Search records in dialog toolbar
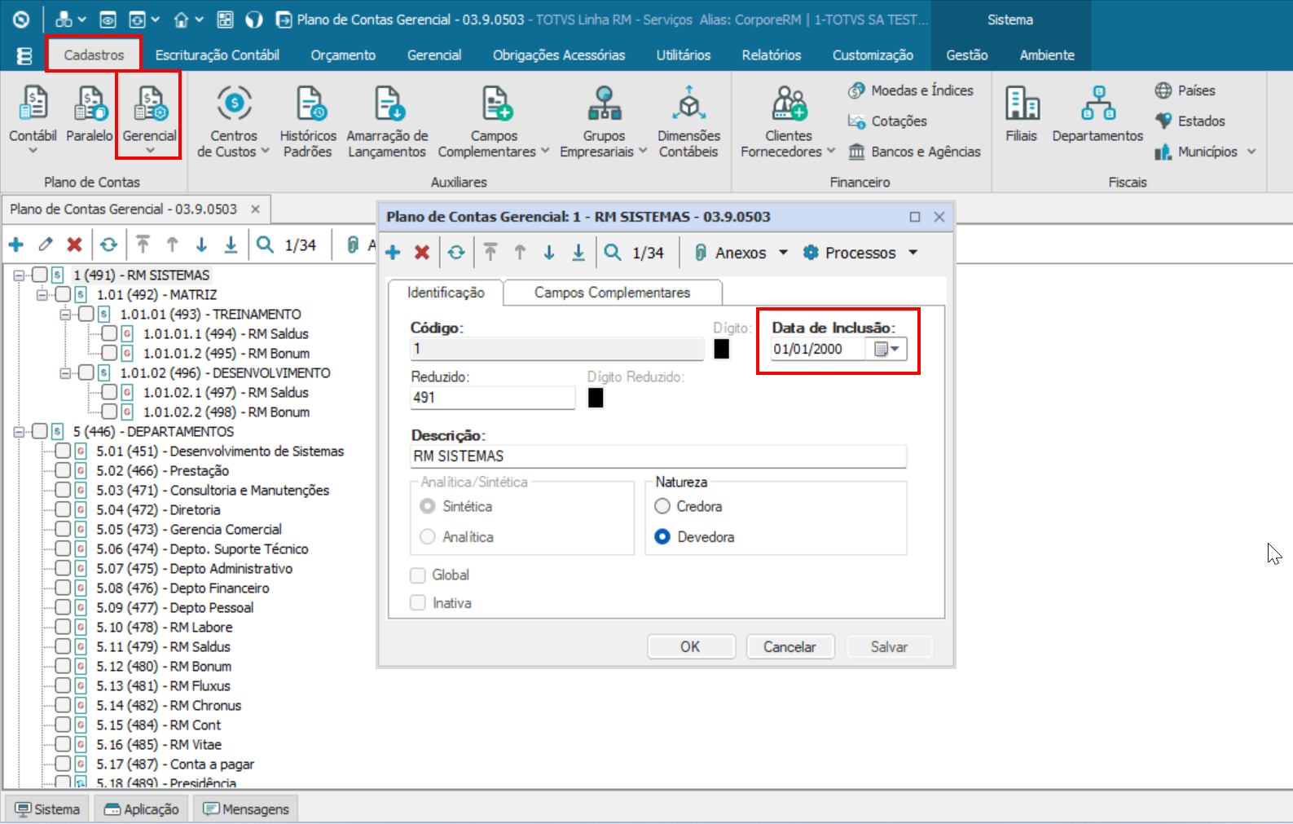Image resolution: width=1293 pixels, height=824 pixels. [x=613, y=253]
